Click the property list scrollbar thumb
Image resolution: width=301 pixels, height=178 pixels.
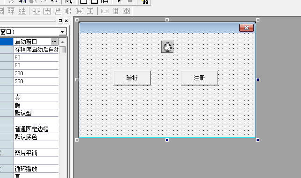(x=63, y=50)
